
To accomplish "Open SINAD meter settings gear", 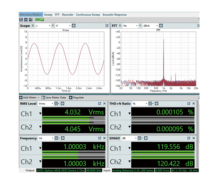I will (x=146, y=138).
